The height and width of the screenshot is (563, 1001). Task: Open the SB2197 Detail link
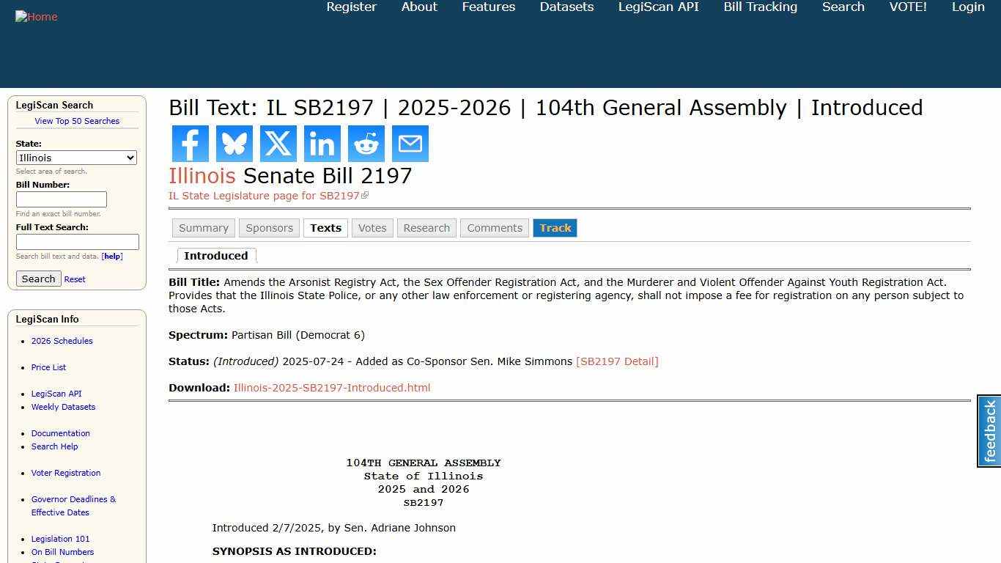coord(617,361)
